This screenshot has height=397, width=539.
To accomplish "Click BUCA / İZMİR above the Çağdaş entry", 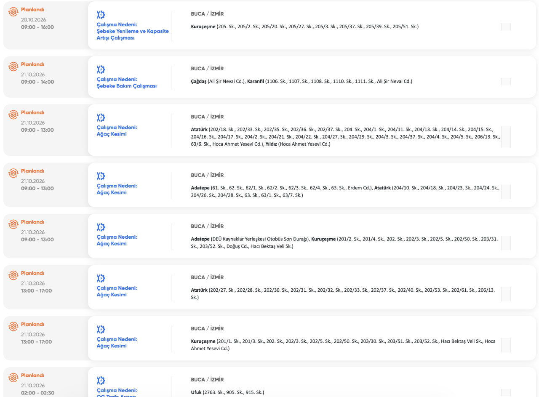I will [x=207, y=69].
